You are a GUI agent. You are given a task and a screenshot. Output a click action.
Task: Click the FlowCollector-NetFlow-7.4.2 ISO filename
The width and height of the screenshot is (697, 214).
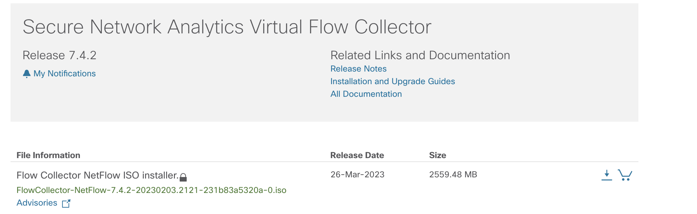pos(151,190)
